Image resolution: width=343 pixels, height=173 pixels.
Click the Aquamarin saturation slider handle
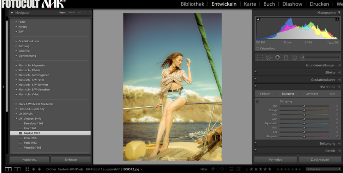[304, 124]
